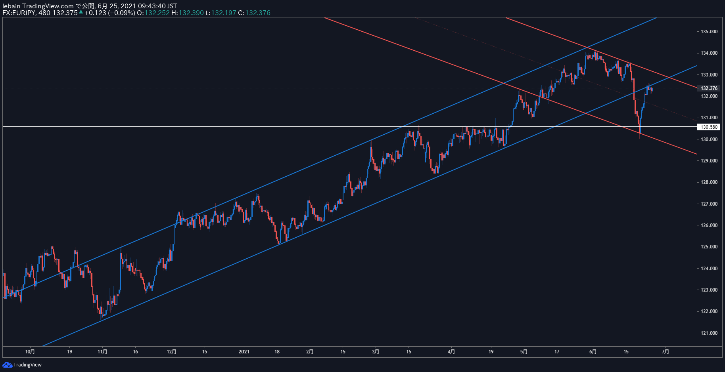Click the 16 date label on time axis
The height and width of the screenshot is (372, 725).
click(136, 352)
